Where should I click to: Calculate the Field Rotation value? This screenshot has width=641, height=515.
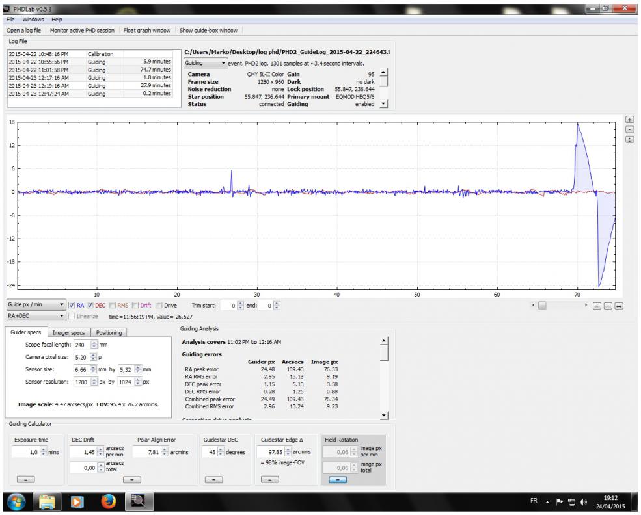tap(337, 479)
